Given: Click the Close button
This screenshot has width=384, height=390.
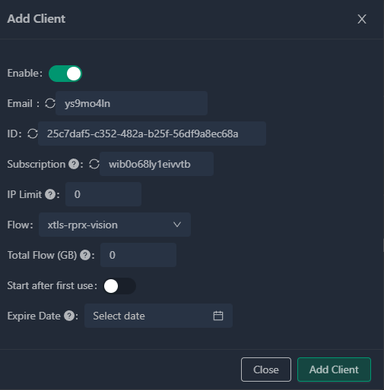Looking at the screenshot, I should 266,370.
